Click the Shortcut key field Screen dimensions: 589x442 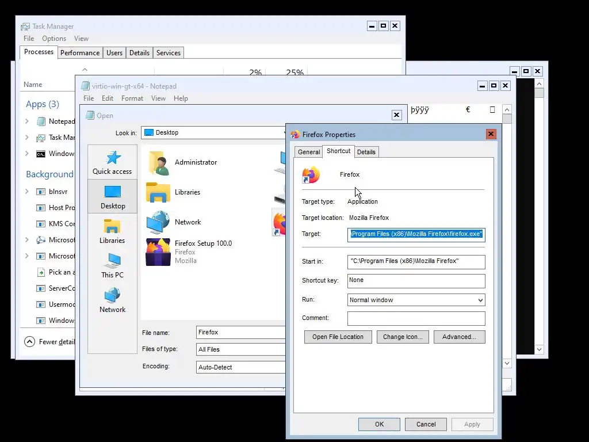pyautogui.click(x=416, y=281)
